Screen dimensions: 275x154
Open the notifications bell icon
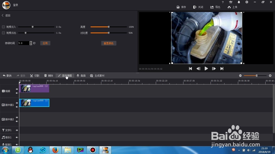click(239, 2)
